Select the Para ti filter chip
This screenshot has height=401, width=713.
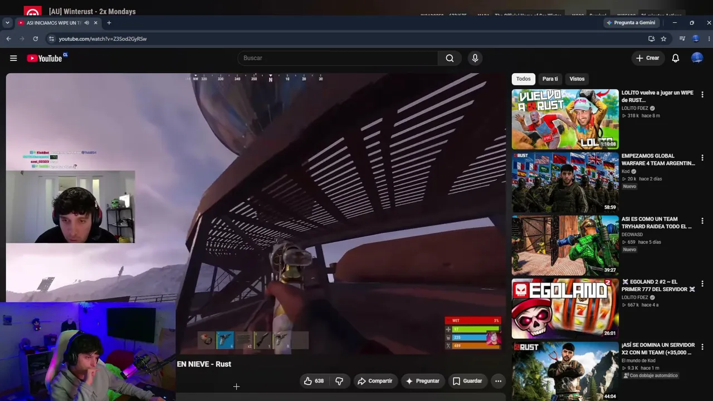coord(550,79)
